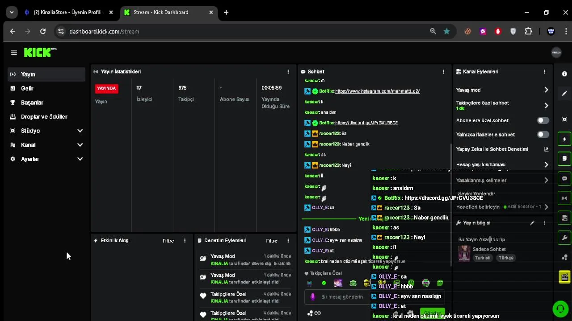The image size is (572, 321).
Task: Click the YAYINDA live status badge
Action: [106, 88]
